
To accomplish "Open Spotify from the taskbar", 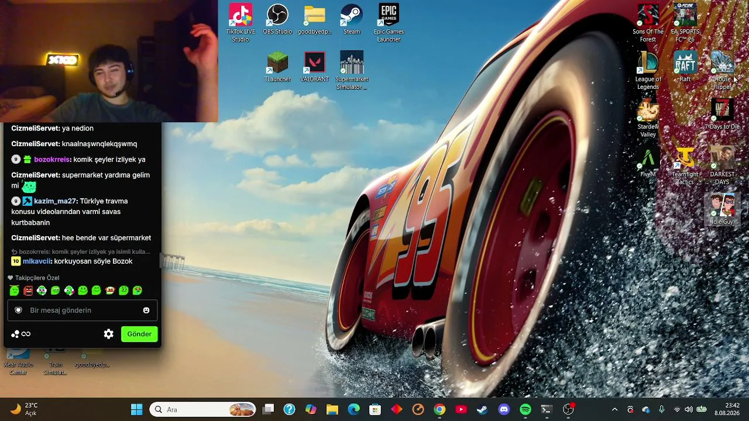I will pyautogui.click(x=525, y=410).
